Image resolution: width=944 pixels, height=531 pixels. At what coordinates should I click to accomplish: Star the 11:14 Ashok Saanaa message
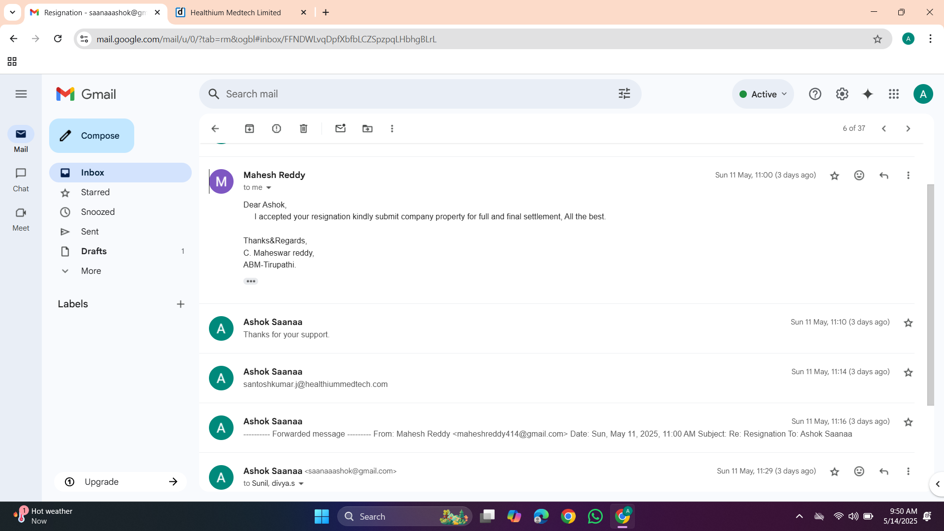908,373
